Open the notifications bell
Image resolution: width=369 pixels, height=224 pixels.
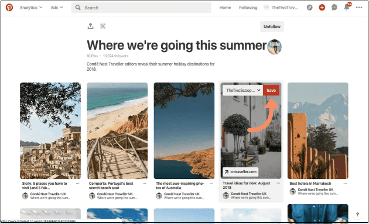pos(347,7)
